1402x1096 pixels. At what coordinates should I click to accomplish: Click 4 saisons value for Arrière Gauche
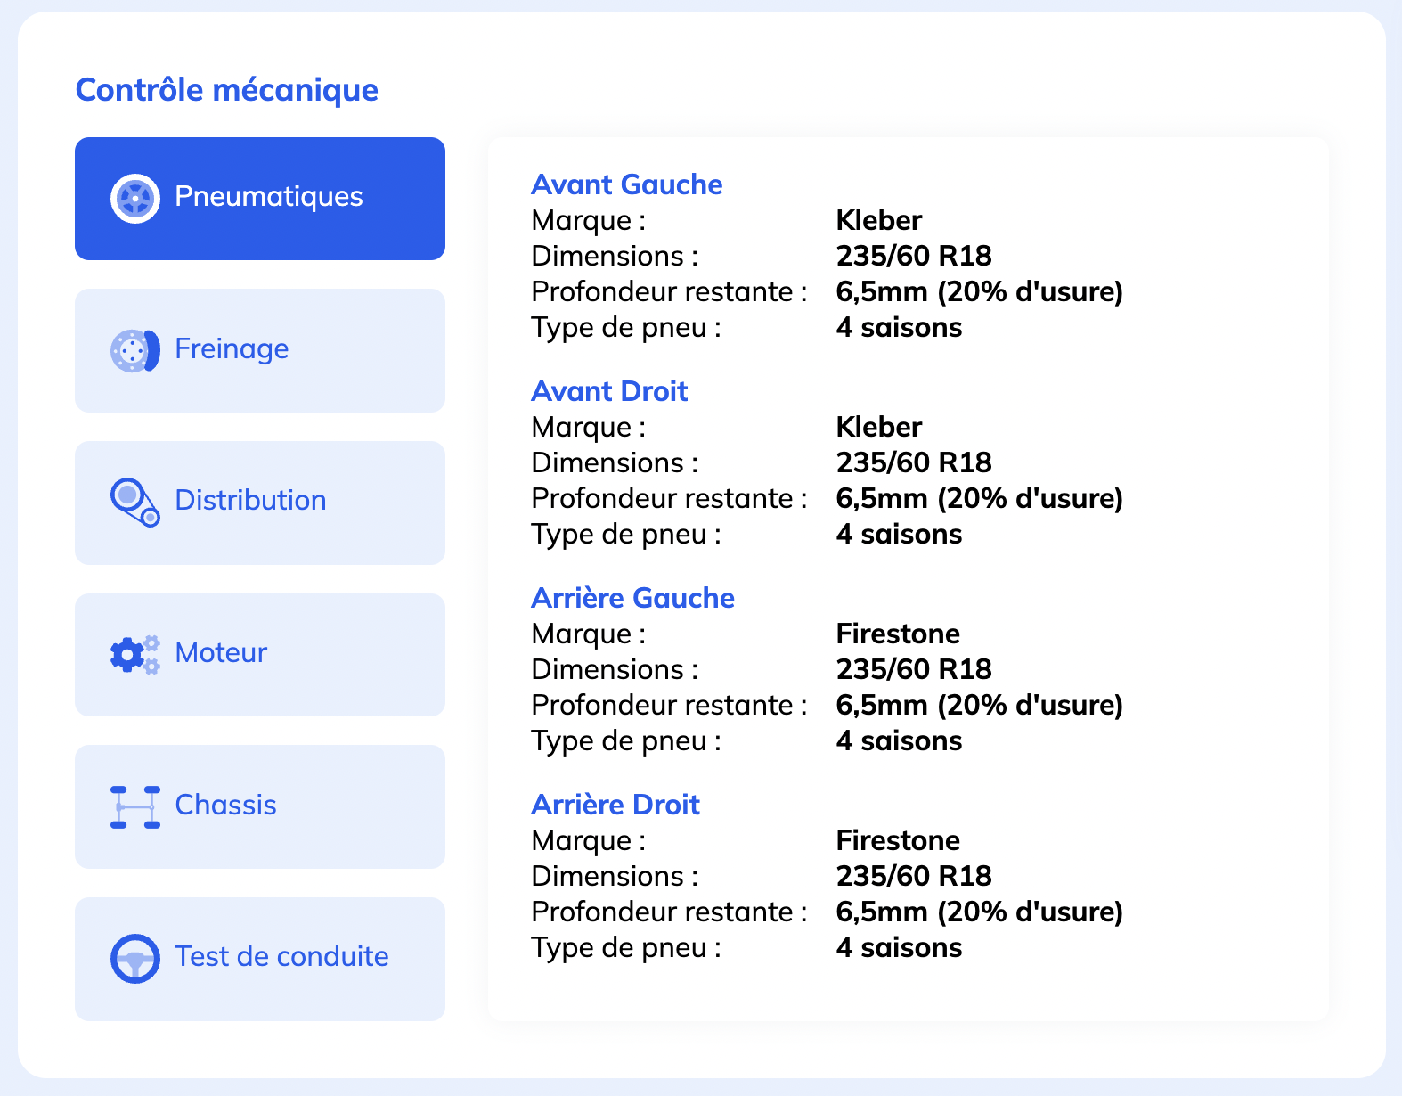[x=899, y=740]
